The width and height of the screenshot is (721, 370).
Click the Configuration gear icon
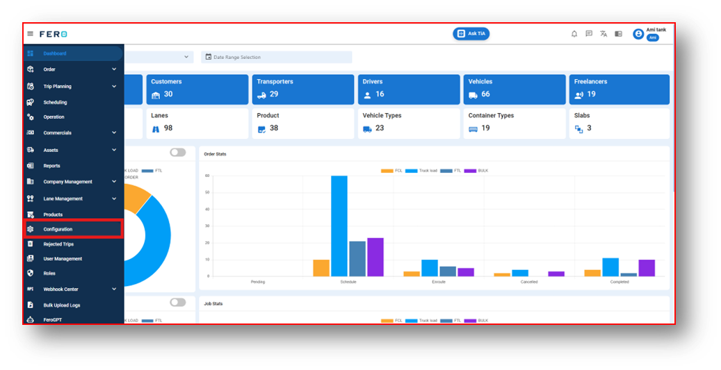tap(31, 229)
